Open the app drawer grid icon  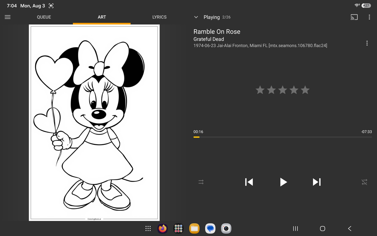(148, 228)
